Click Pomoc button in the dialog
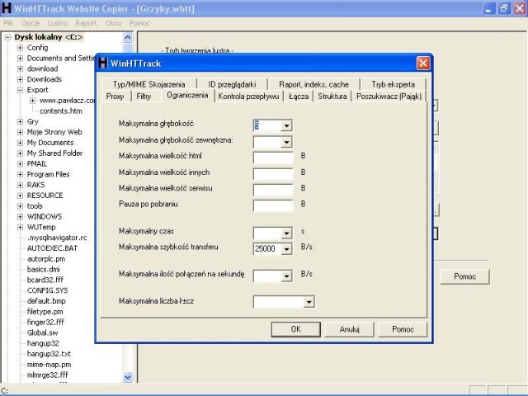Image resolution: width=528 pixels, height=396 pixels. (403, 329)
